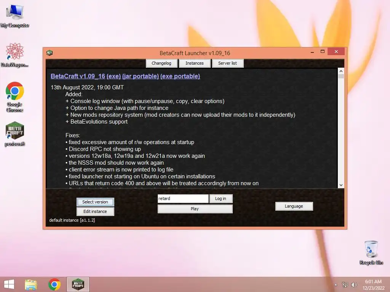Click the taskbar clock showing 6:01 AM

[x=373, y=285]
